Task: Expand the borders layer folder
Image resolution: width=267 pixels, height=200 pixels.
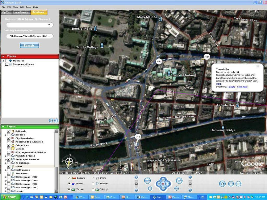Action: click(6, 135)
